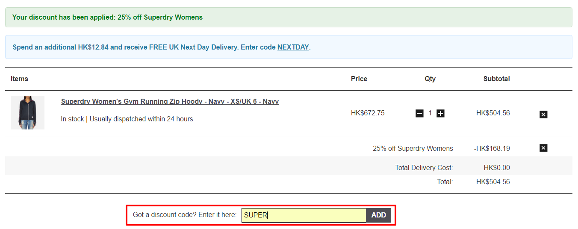578x229 pixels.
Task: Click the 'Got a discount code?' label
Action: 185,214
